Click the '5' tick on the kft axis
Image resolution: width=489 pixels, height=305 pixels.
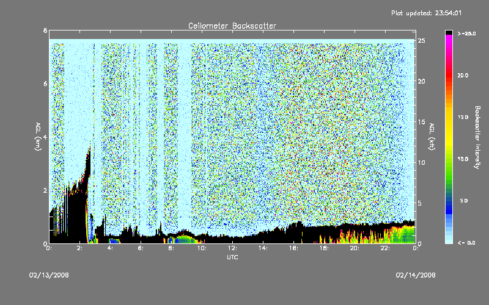tap(420, 203)
